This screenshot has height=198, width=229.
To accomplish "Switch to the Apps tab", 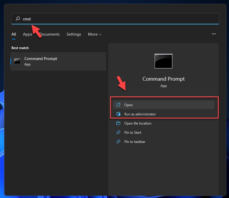I will pos(28,34).
